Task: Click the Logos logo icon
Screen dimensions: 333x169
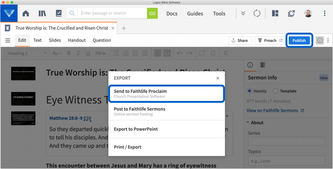Action: (x=9, y=13)
